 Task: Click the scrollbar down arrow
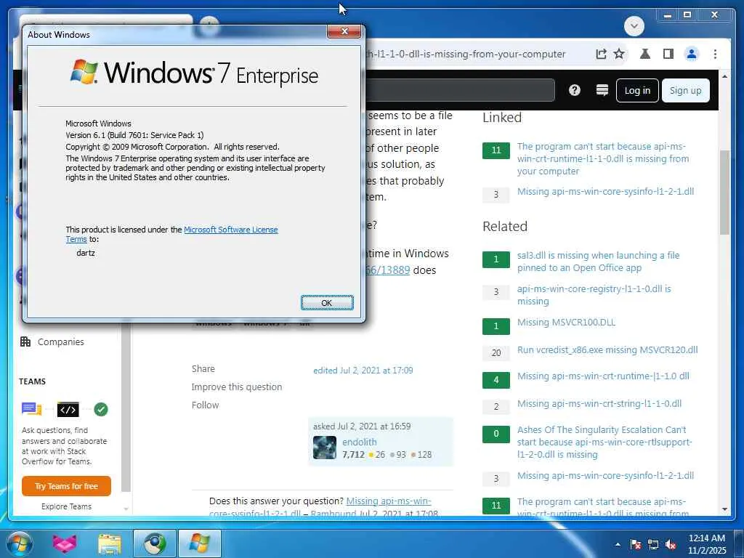point(724,509)
